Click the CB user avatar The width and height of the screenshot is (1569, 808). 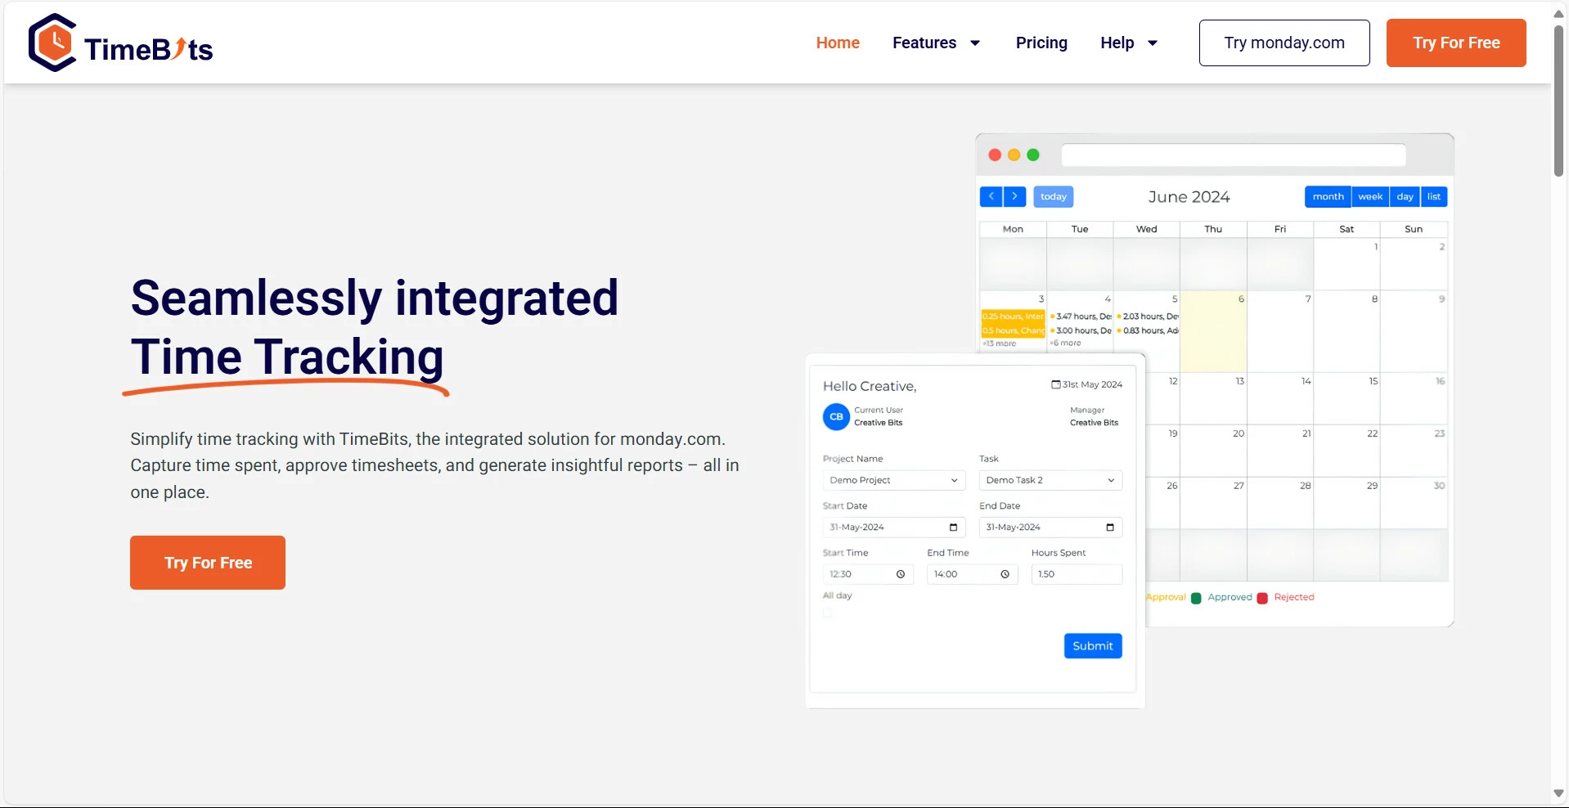pos(836,417)
